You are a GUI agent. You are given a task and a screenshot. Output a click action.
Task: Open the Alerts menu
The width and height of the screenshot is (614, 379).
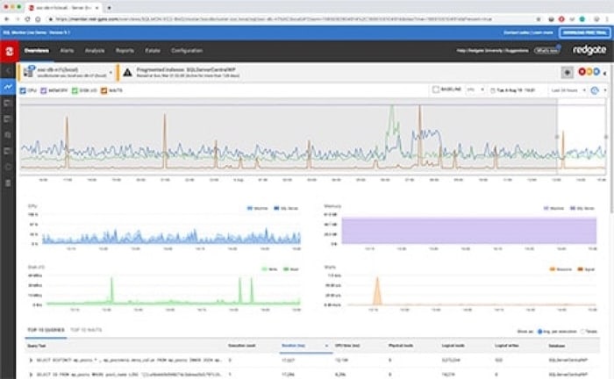tap(67, 51)
